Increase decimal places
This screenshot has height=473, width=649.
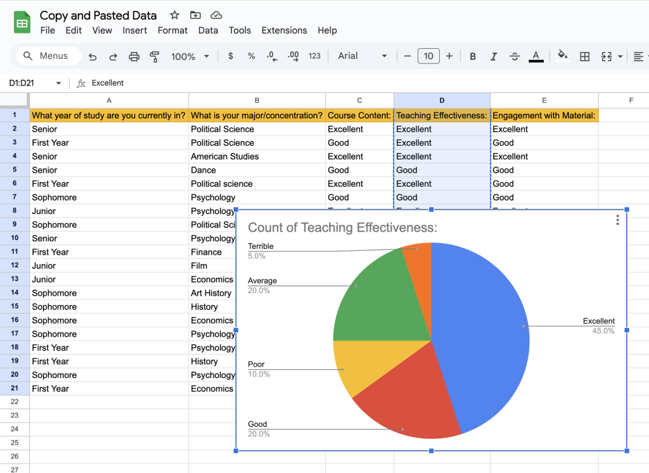point(293,56)
